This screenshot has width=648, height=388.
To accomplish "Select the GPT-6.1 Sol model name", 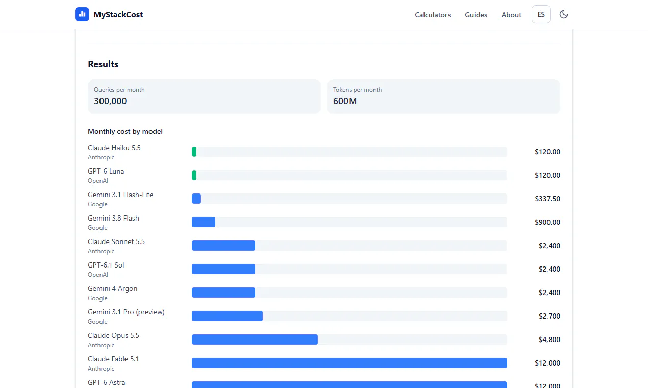I will point(106,265).
